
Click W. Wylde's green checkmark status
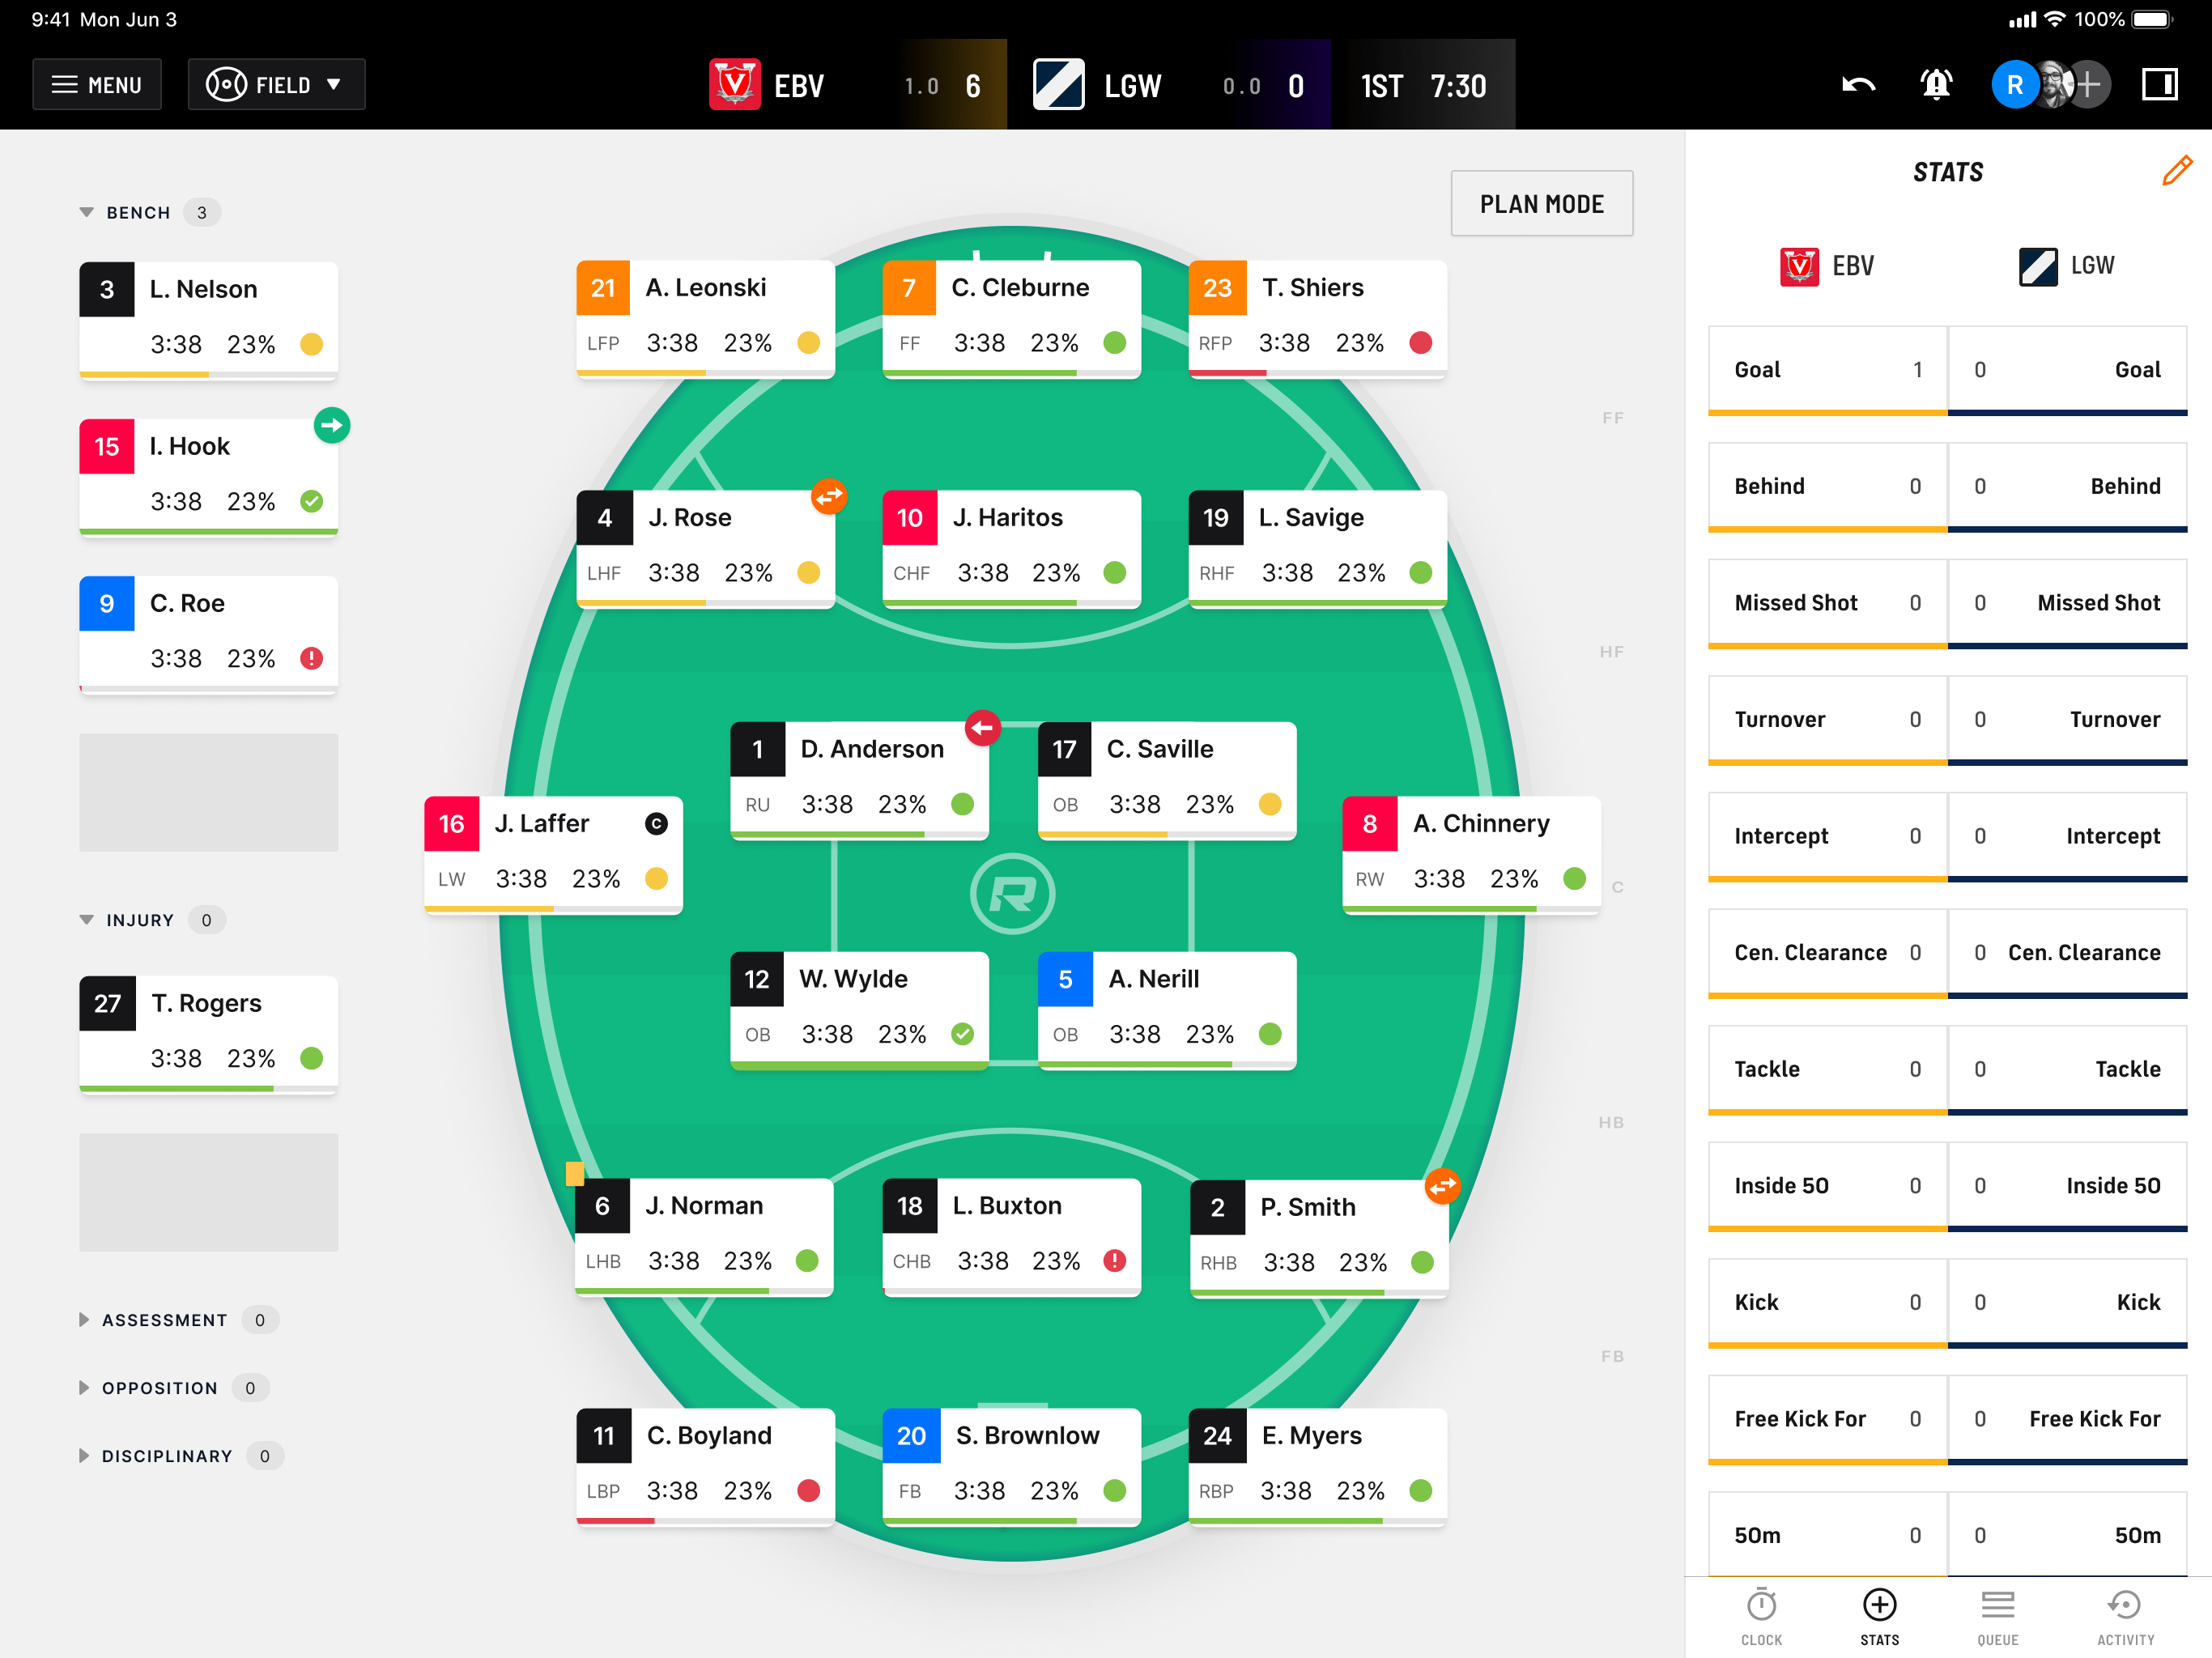(962, 1034)
